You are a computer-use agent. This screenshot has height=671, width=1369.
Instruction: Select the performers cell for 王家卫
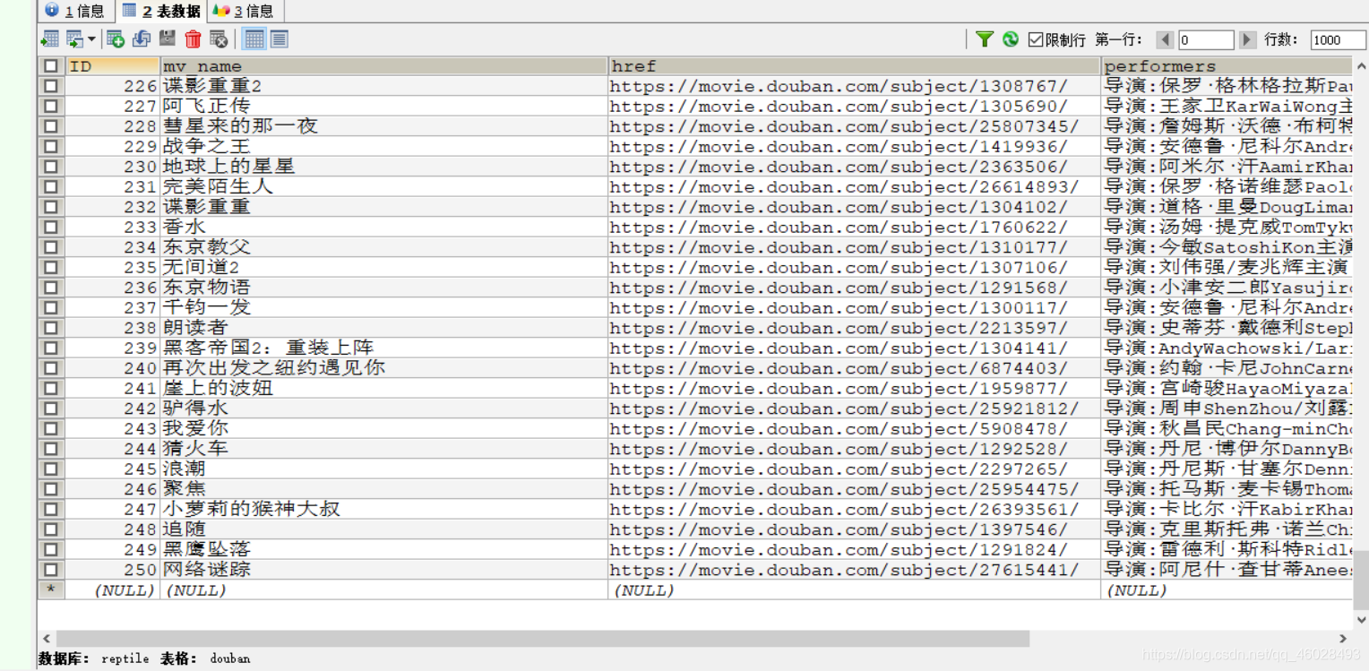click(x=1227, y=106)
